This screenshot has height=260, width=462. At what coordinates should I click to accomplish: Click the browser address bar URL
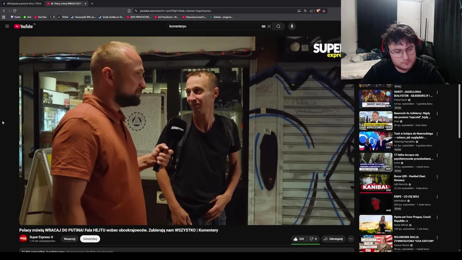click(175, 11)
